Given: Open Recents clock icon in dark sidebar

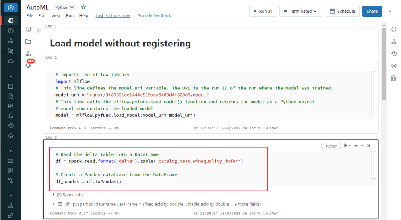Looking at the screenshot, I should pyautogui.click(x=11, y=31).
